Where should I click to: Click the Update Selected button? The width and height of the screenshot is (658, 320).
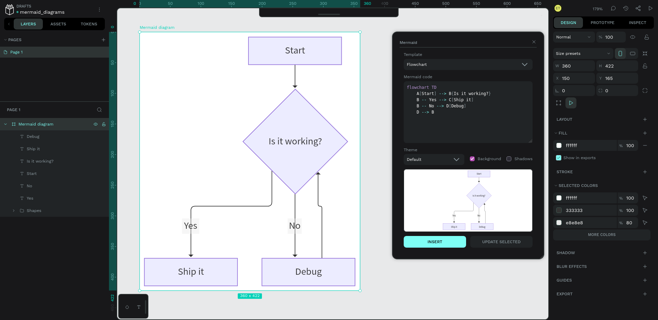[501, 242]
